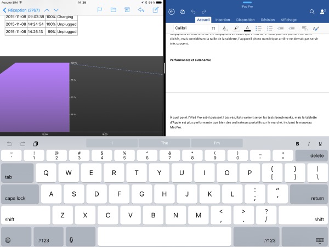Viewport: 329px width, 247px height.
Task: Redo action in Word toolbar
Action: (x=204, y=12)
